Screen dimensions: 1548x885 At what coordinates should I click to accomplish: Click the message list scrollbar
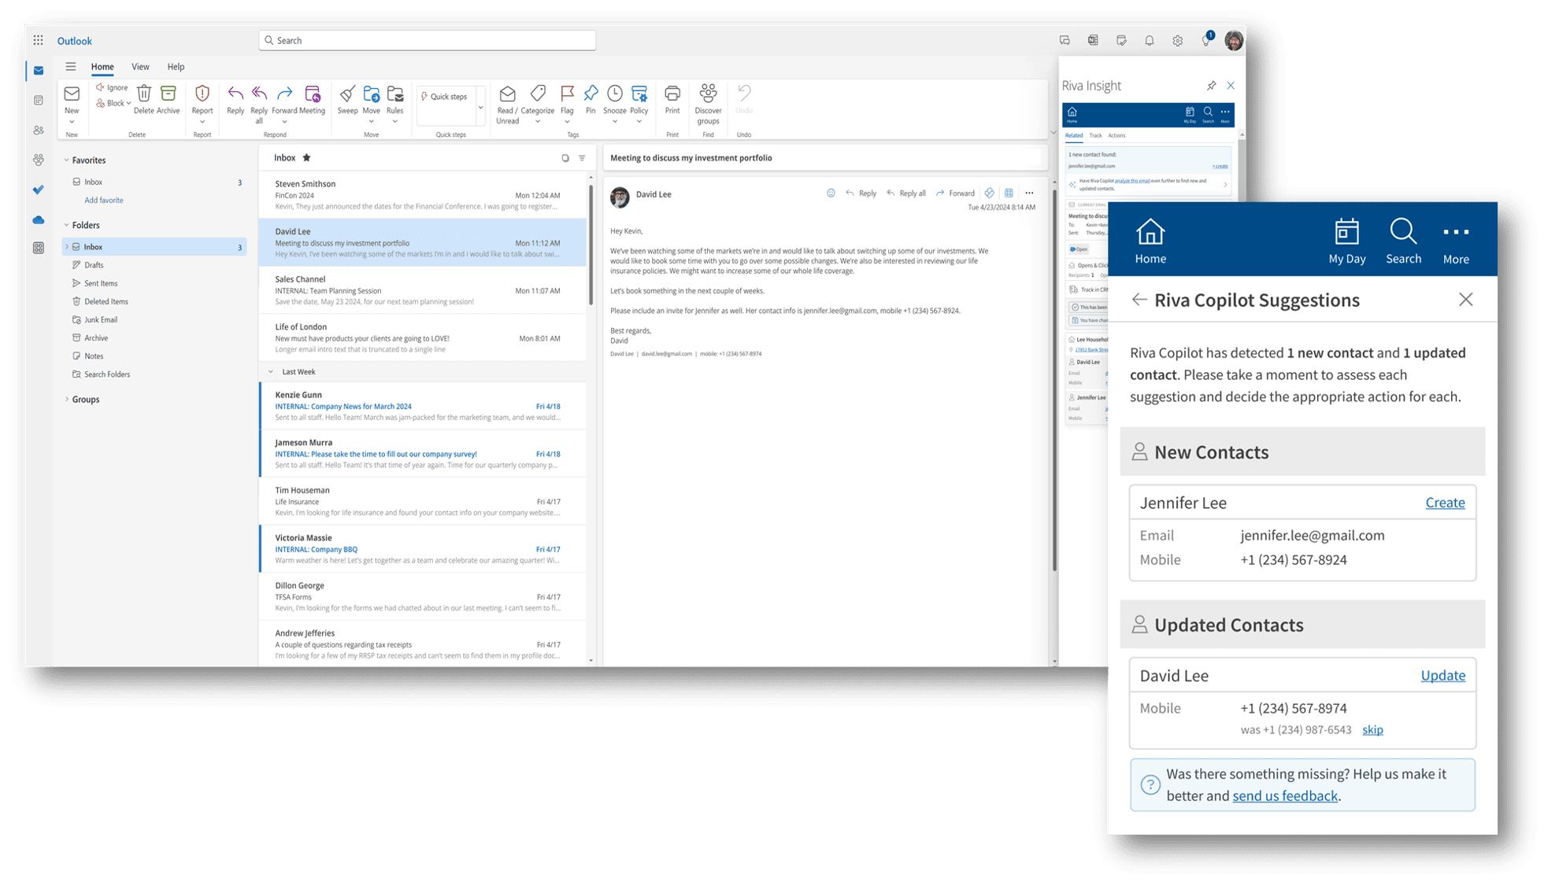(591, 244)
